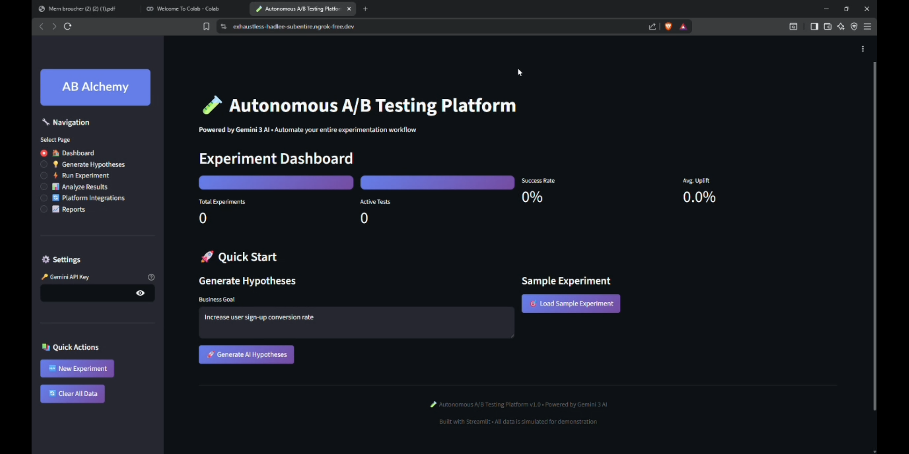Switch to the Welcome To Colab tab
Screen dimensions: 909x454
click(187, 9)
